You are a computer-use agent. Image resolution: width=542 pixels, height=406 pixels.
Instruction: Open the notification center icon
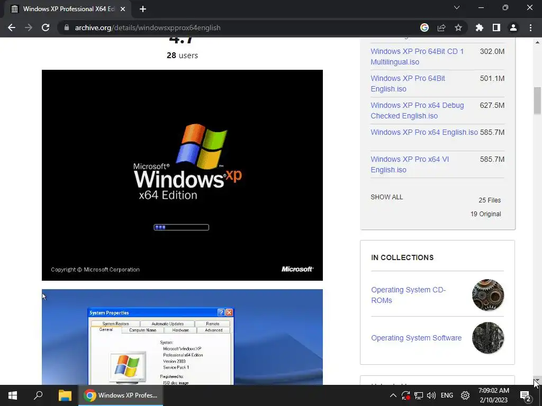click(526, 396)
